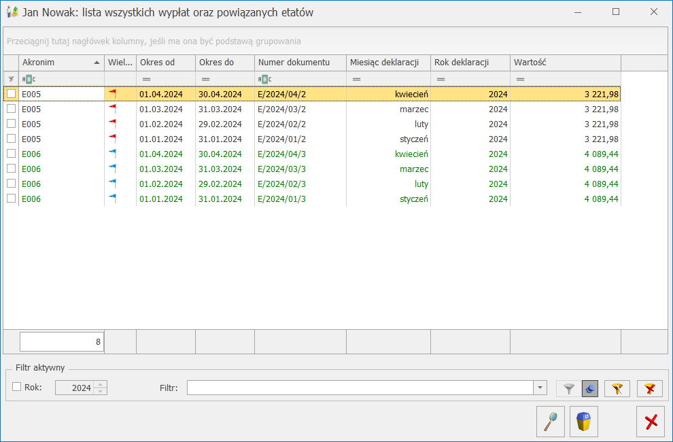Select document number E/2024/02/2
Screen dimensions: 673x442
[282, 124]
